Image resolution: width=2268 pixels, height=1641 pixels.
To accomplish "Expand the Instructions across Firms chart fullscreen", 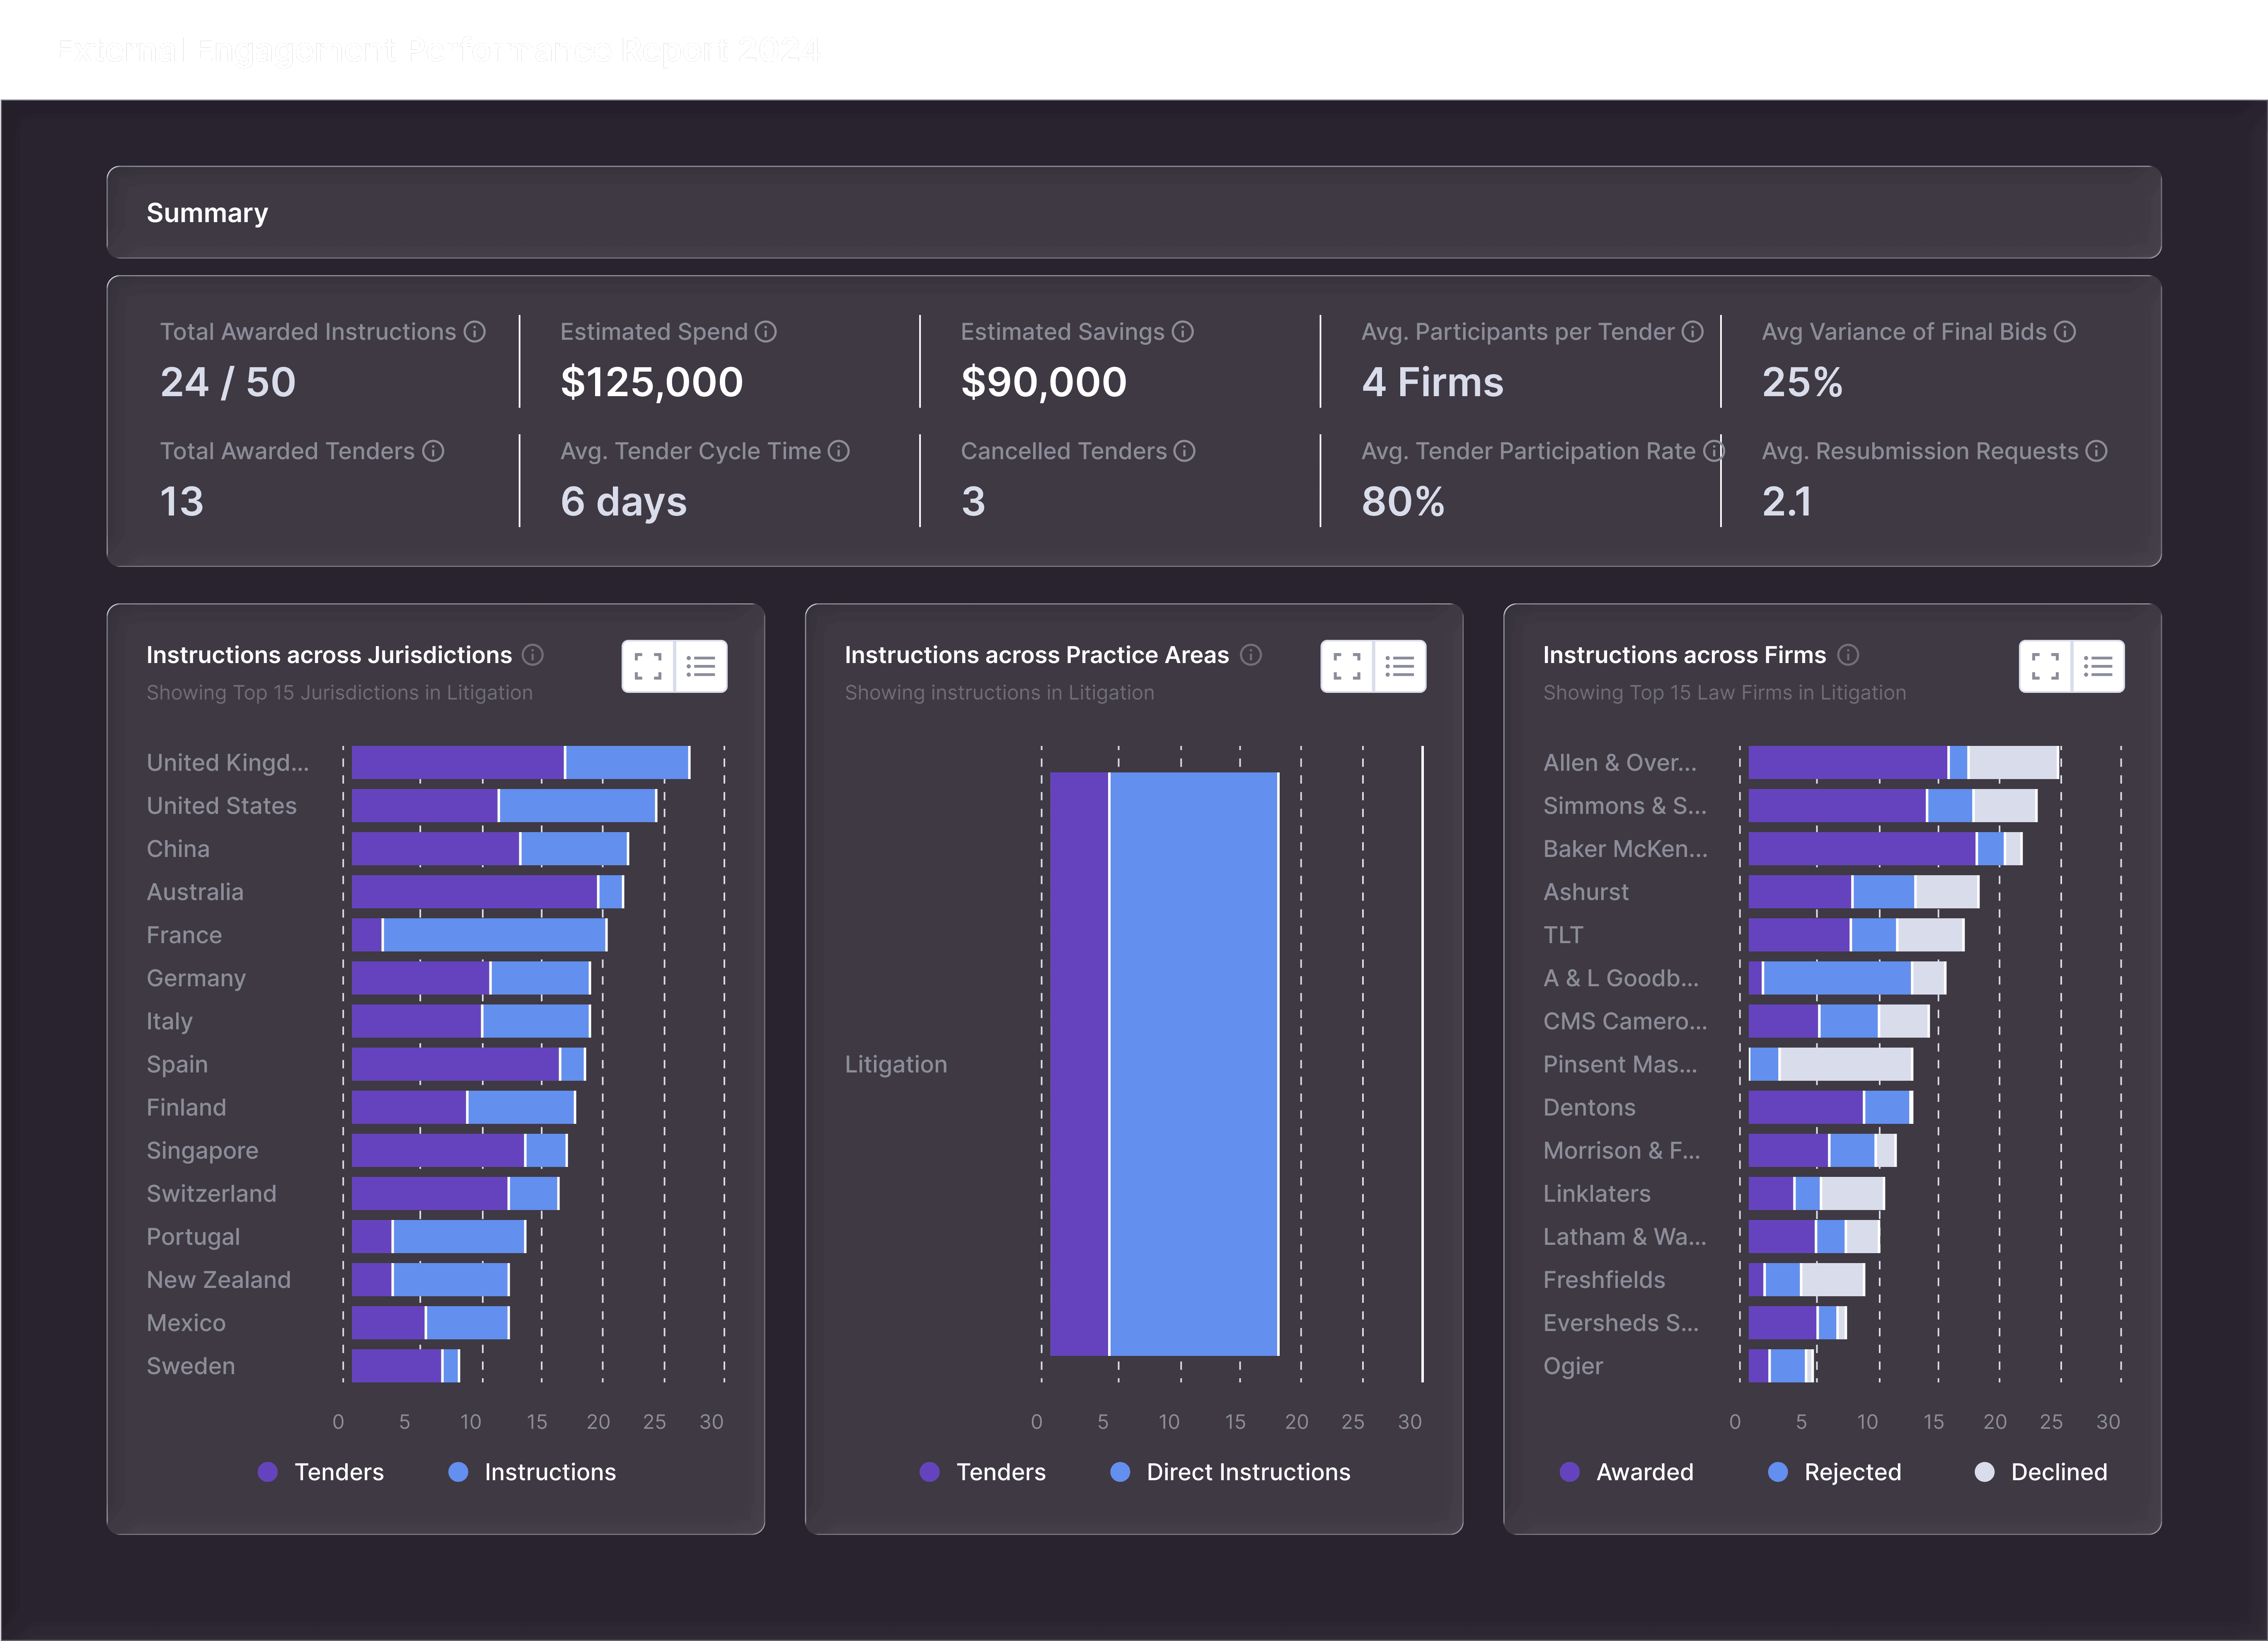I will click(x=2045, y=666).
